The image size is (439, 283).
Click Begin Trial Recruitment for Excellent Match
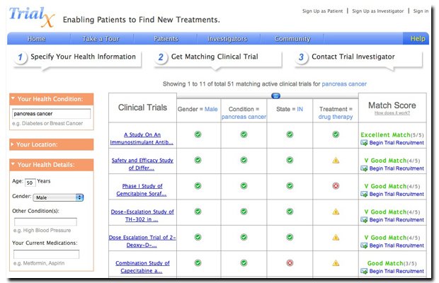point(397,143)
